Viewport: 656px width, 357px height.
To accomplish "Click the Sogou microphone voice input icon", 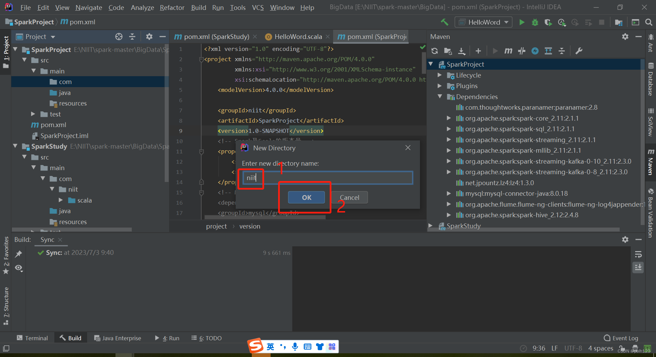I will coord(295,347).
